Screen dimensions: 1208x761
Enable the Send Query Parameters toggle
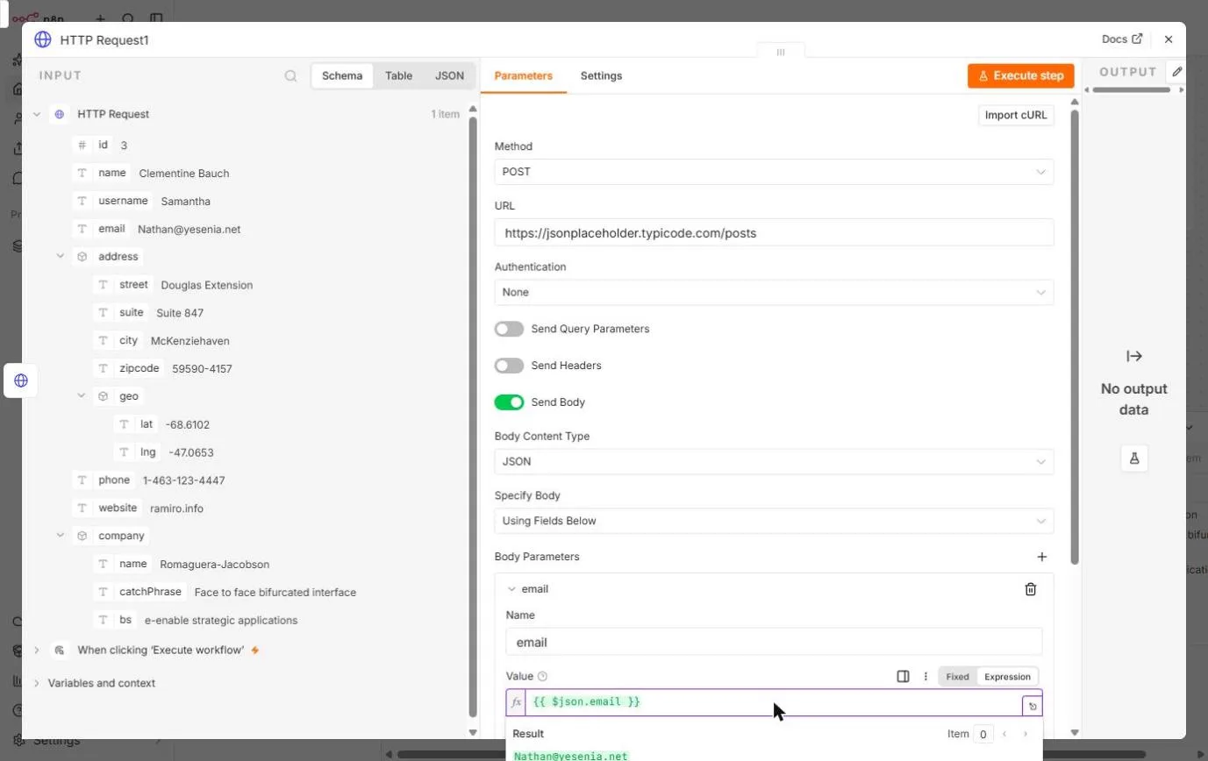point(509,329)
